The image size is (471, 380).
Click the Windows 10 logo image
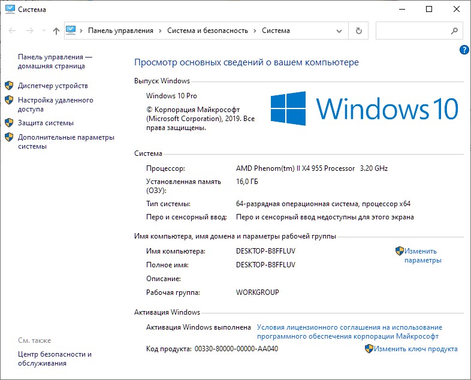(364, 108)
